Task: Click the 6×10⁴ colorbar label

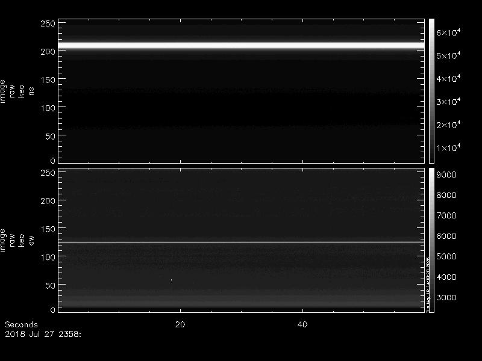Action: click(x=448, y=32)
